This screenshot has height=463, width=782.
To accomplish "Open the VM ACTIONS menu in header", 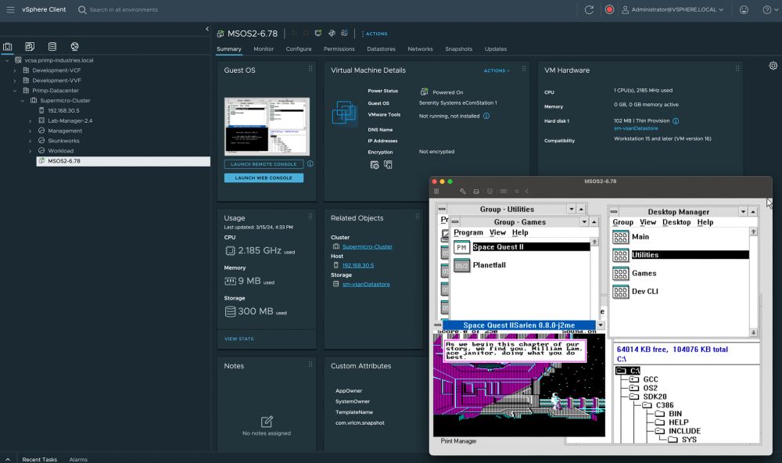I will [x=375, y=34].
